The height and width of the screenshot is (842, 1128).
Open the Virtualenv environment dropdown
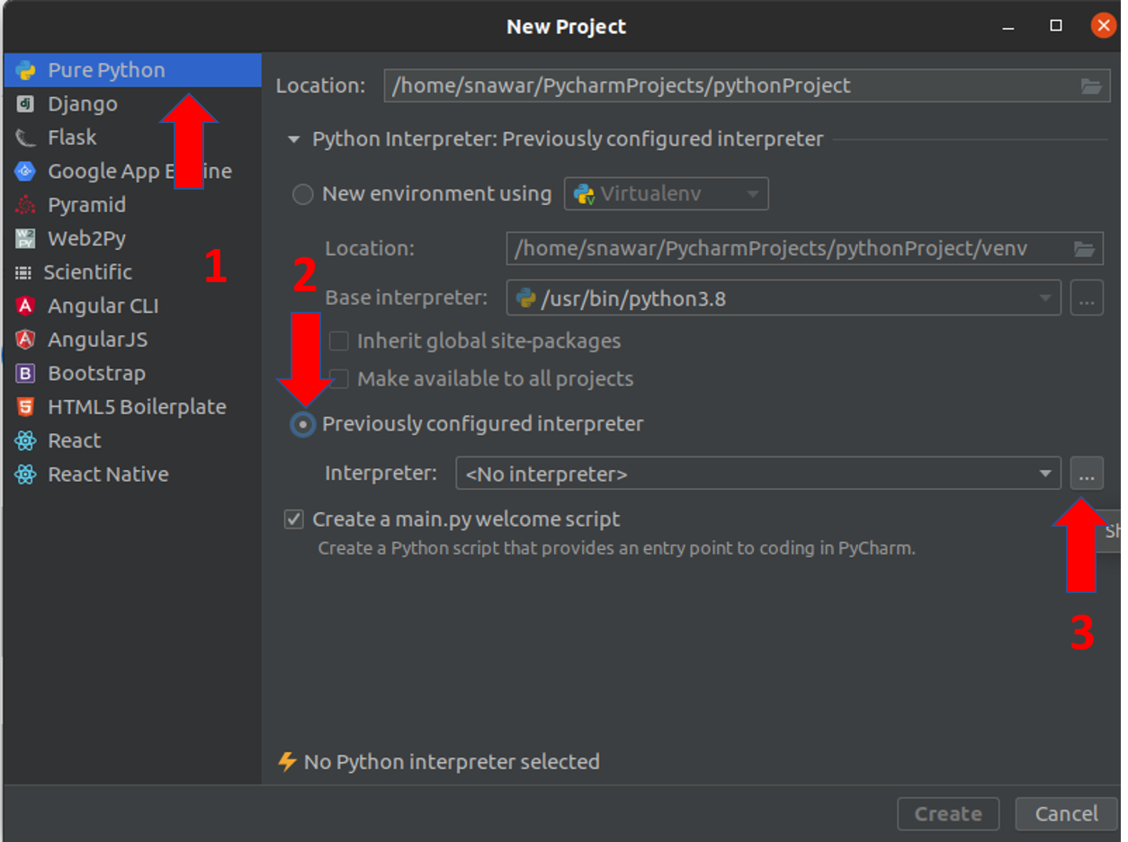666,194
